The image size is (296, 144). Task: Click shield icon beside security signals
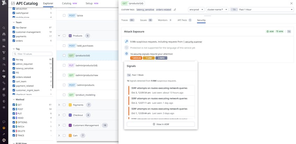pos(127,54)
